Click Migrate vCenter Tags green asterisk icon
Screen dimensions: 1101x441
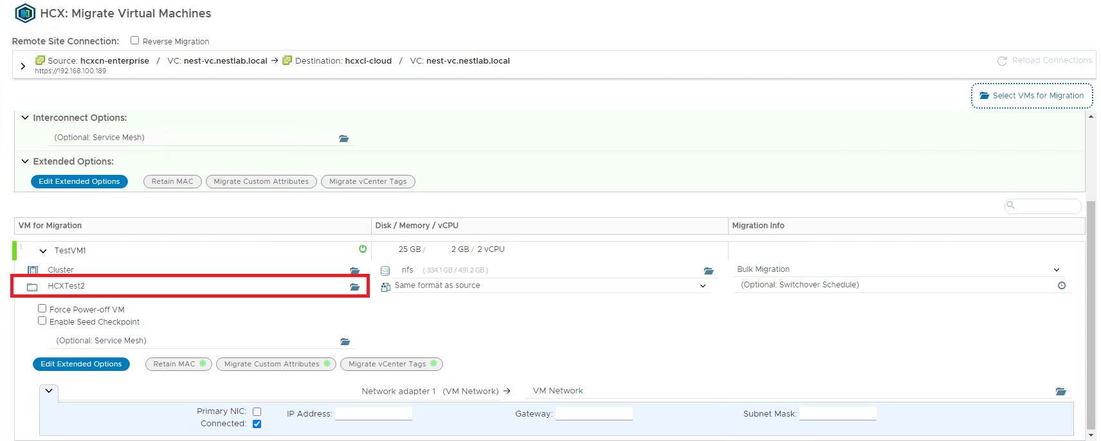tap(433, 363)
